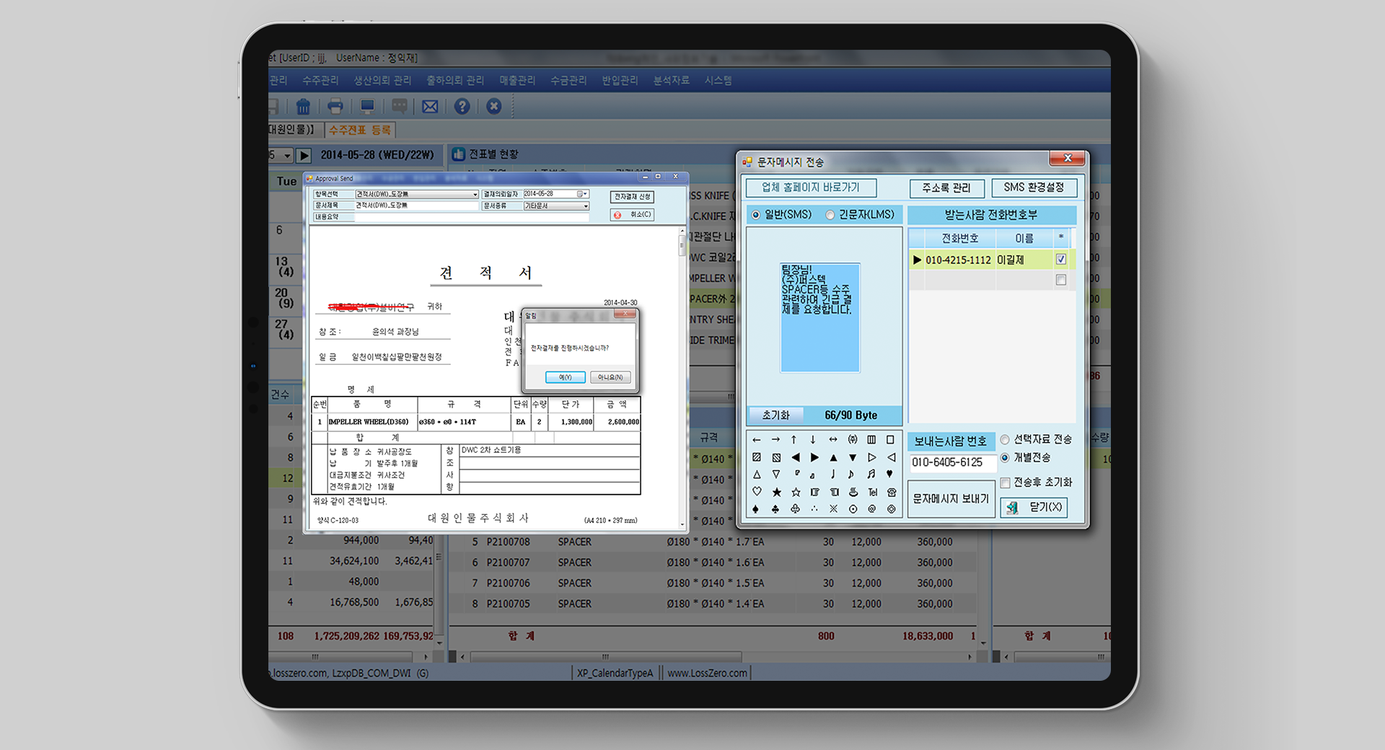The image size is (1385, 750).
Task: Insert the filled right triangle ▶ symbol
Action: tap(814, 457)
